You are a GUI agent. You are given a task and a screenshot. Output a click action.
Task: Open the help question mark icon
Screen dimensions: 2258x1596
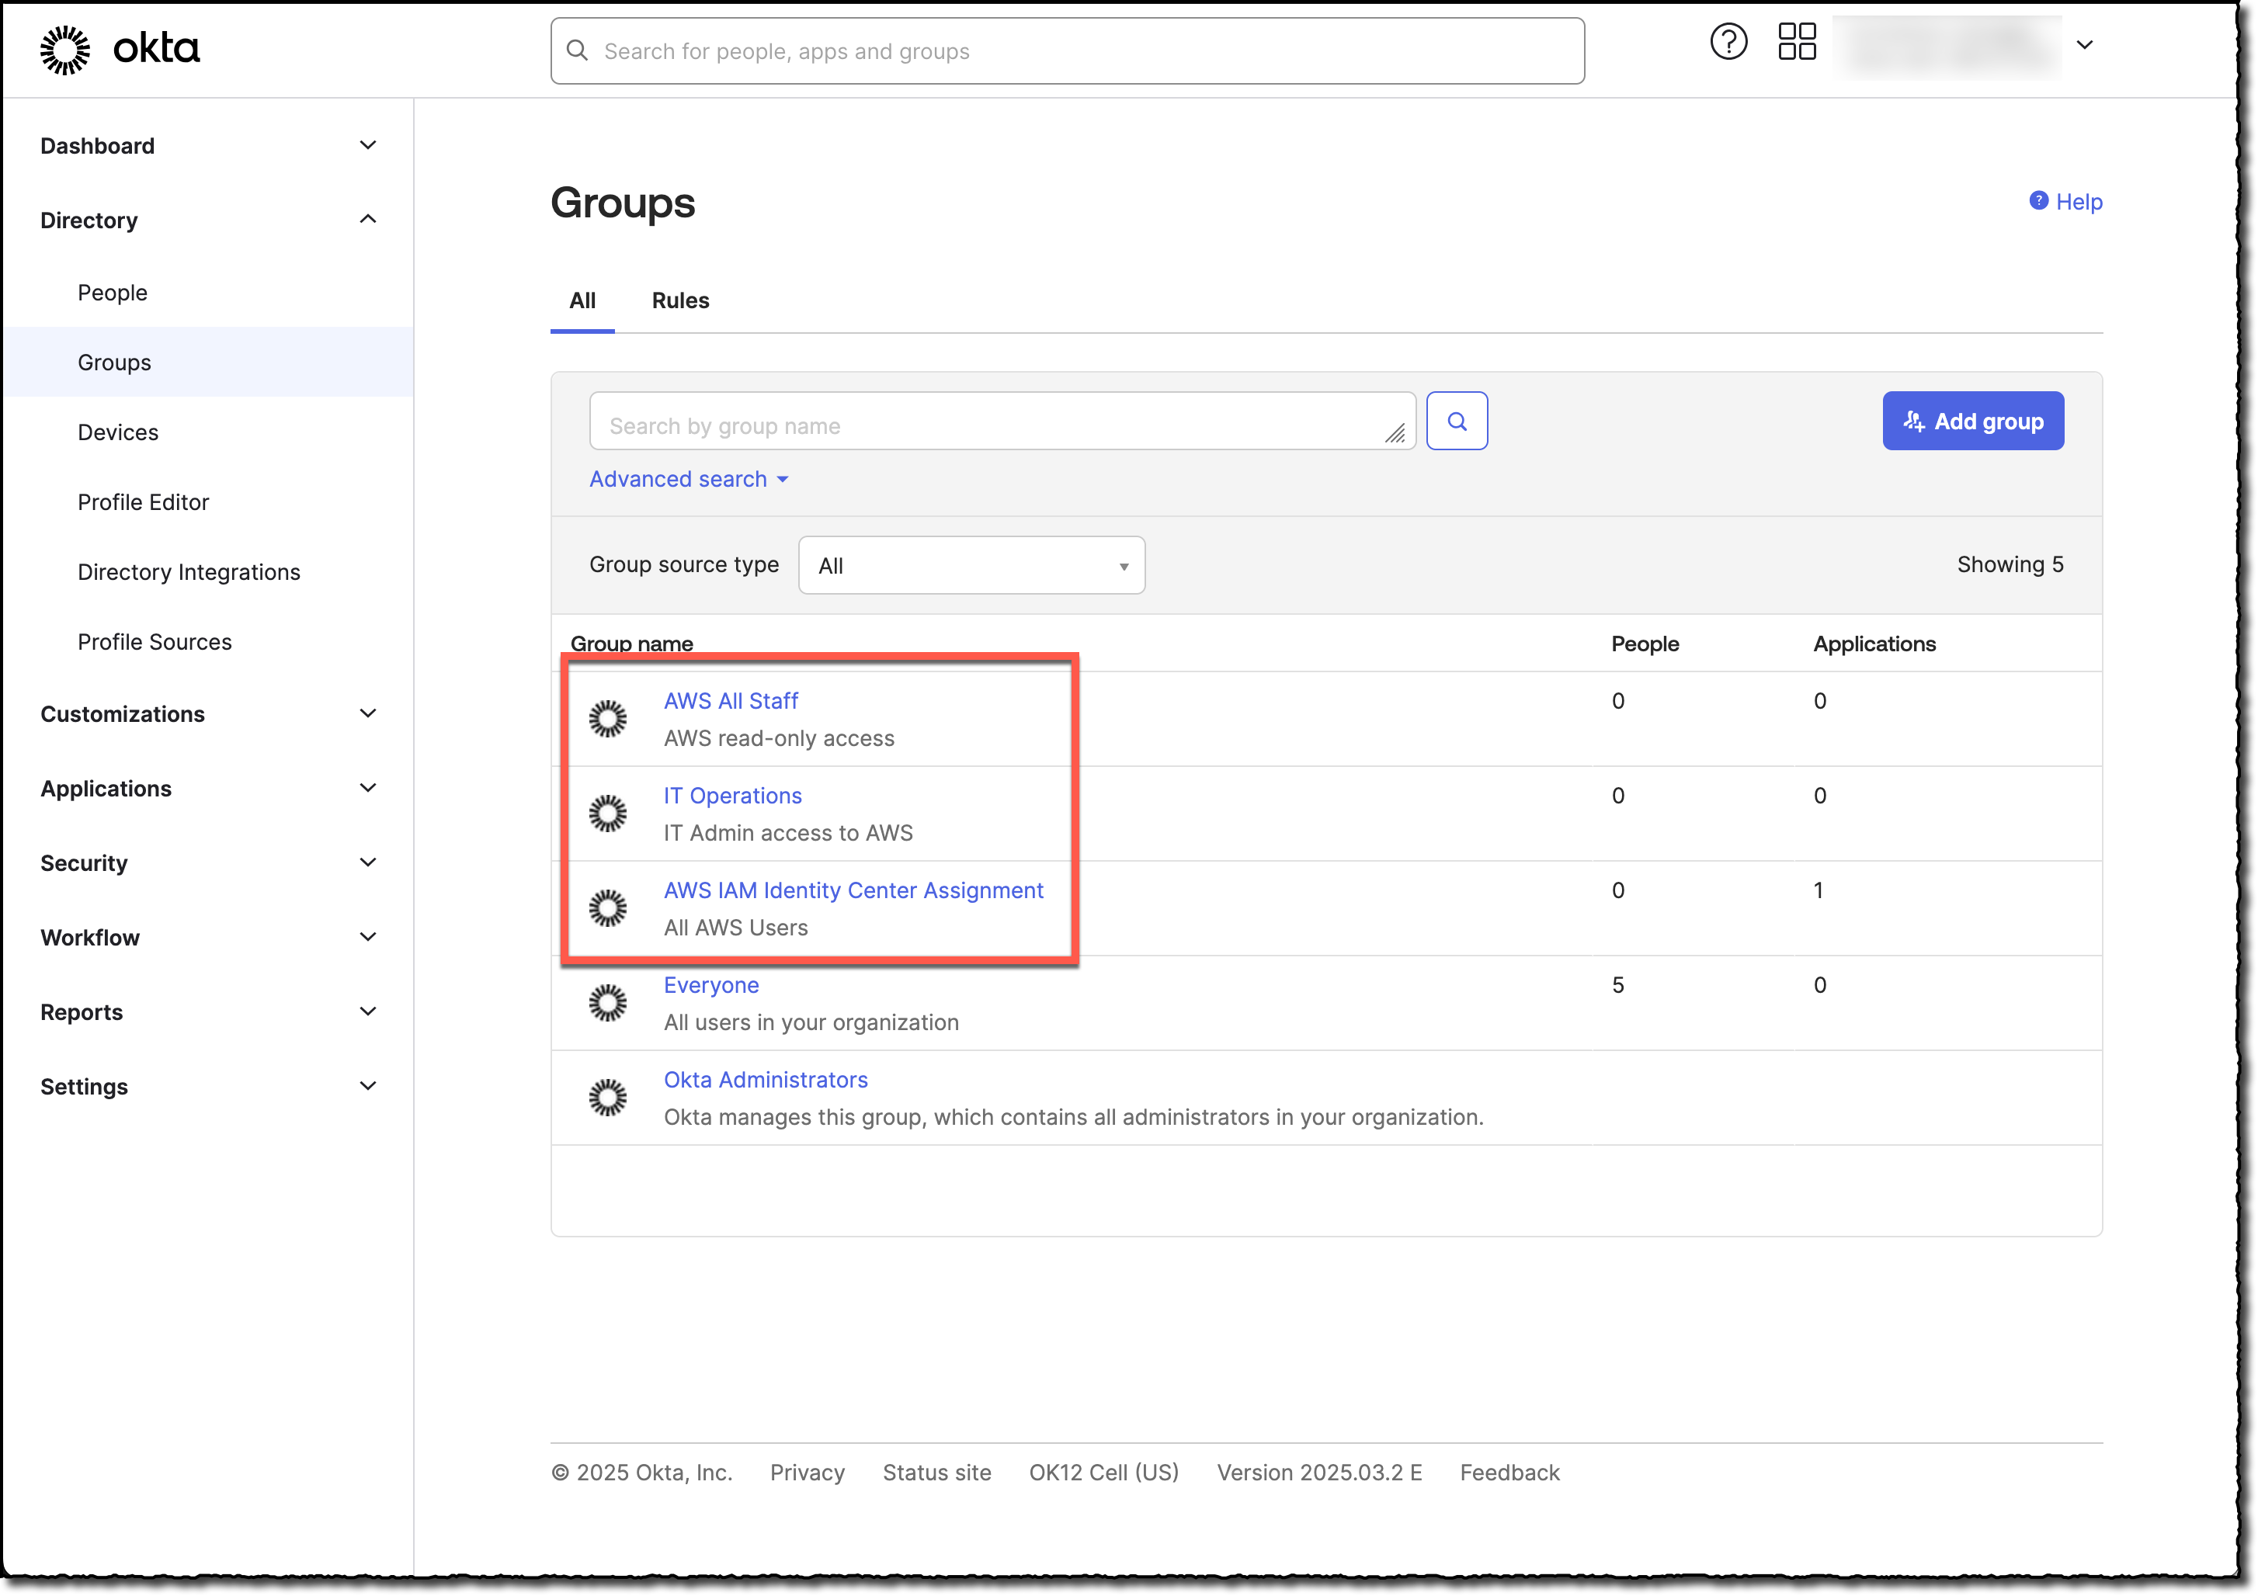[1729, 40]
